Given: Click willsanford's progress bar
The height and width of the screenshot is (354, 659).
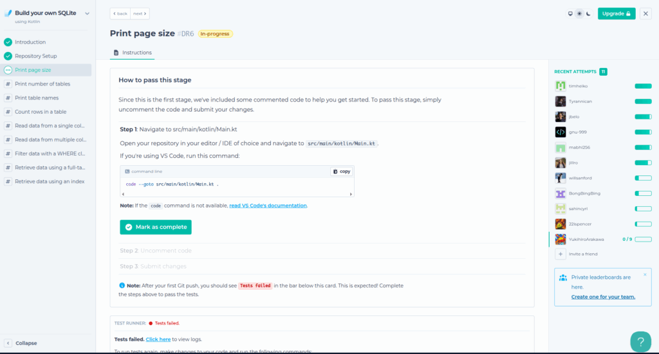Looking at the screenshot, I should click(x=643, y=178).
